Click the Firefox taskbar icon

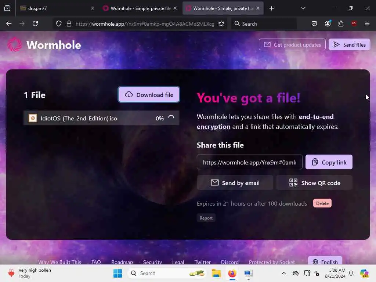click(232, 273)
